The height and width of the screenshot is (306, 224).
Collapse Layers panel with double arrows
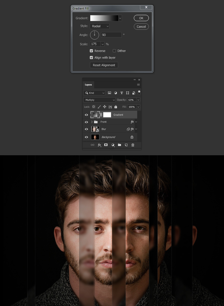pyautogui.click(x=135, y=80)
